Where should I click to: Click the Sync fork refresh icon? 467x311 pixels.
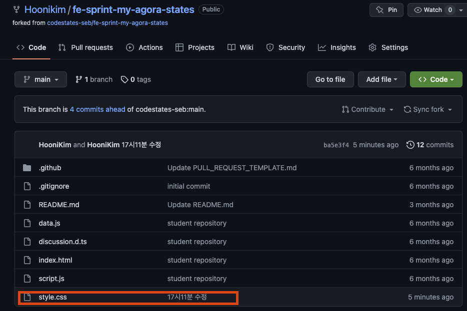coord(407,109)
